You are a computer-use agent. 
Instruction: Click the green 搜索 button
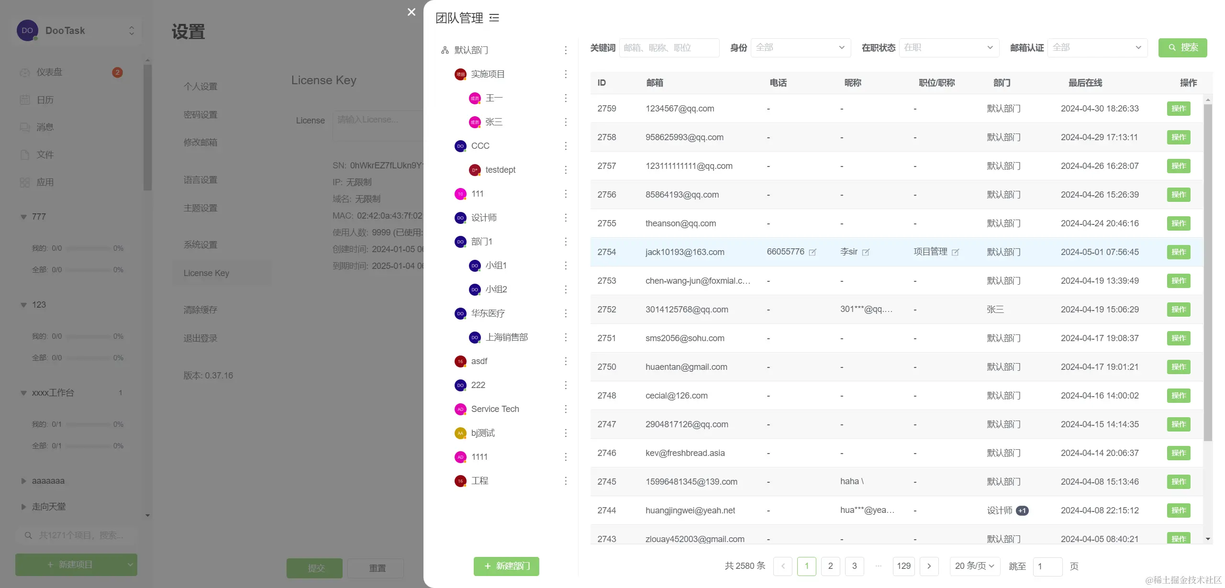(1182, 48)
